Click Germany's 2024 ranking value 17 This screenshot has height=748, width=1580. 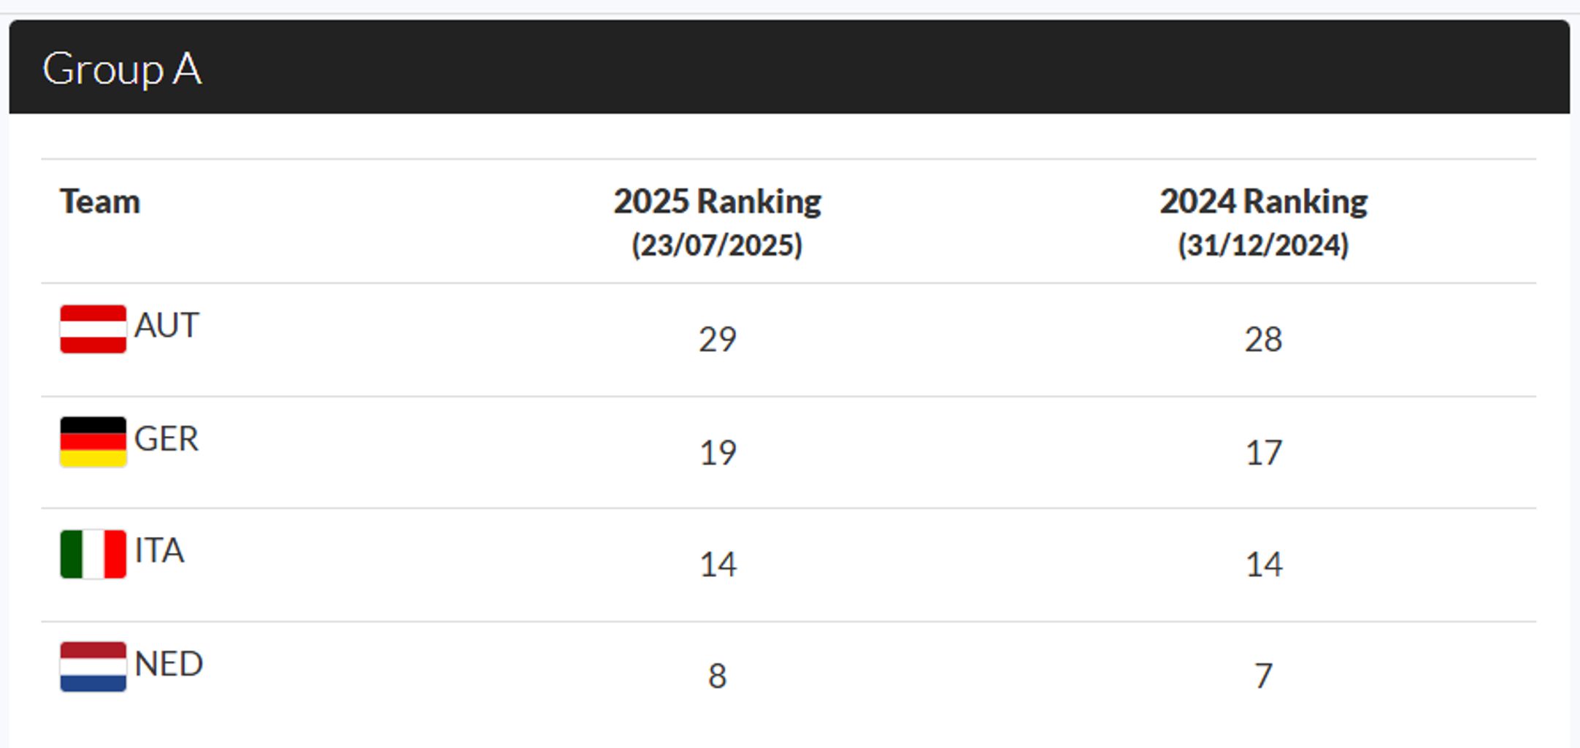pos(1263,453)
